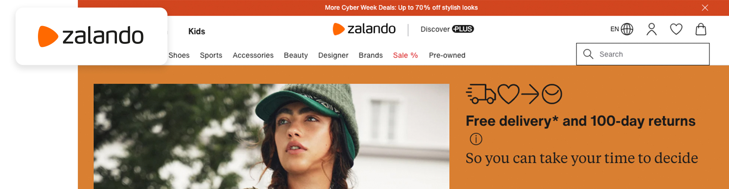Go to Accessories category
Viewport: 729px width, 189px height.
(x=253, y=55)
